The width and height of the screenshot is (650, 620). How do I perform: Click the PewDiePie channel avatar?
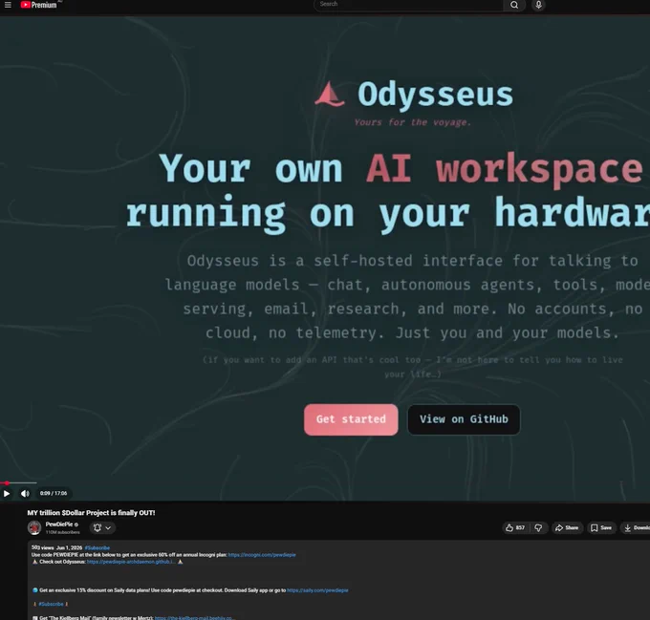pos(34,527)
